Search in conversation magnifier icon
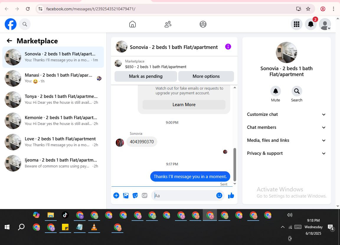Screen dimensions: 340x245 297,91
